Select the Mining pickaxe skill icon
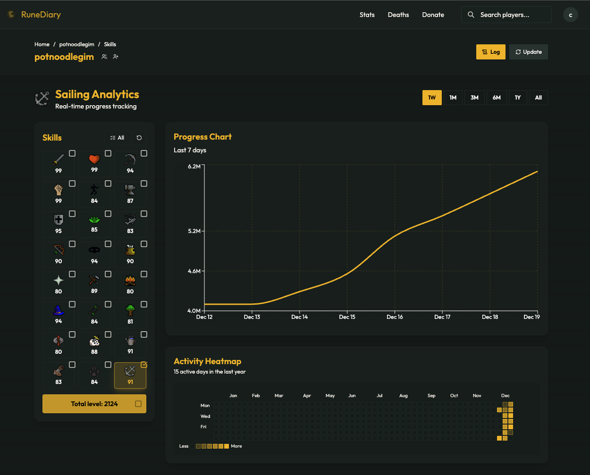Screen dimensions: 590x475 pyautogui.click(x=130, y=160)
